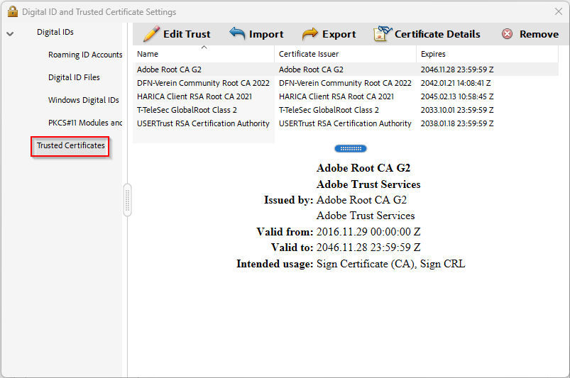Click the red Remove X icon
This screenshot has height=378, width=570.
tap(507, 34)
